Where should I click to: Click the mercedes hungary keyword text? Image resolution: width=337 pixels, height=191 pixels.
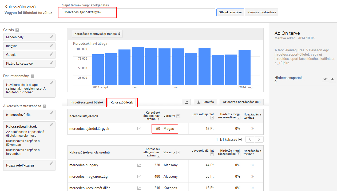84,165
